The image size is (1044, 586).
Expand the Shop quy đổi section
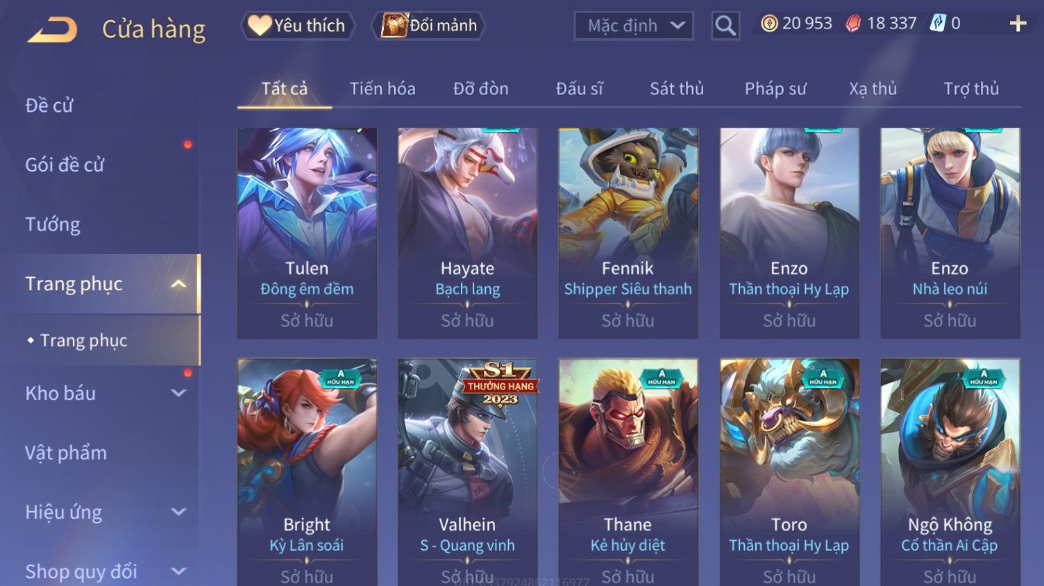pyautogui.click(x=178, y=572)
